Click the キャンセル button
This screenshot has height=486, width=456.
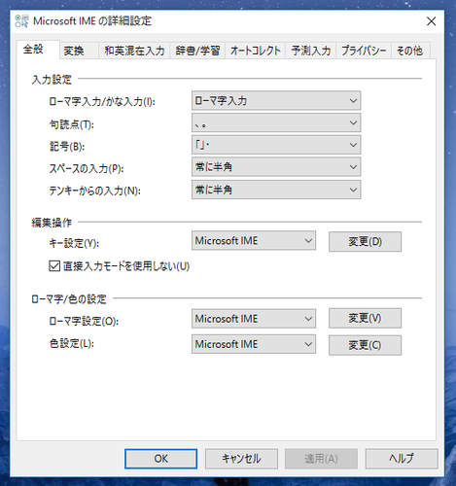(x=241, y=459)
